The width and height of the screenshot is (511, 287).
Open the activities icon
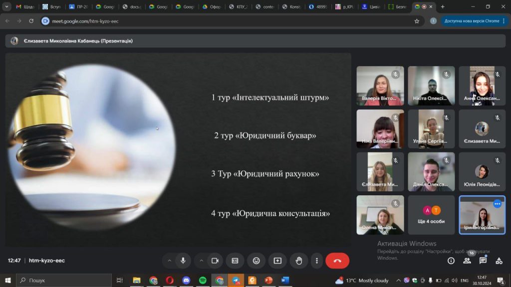click(x=499, y=261)
